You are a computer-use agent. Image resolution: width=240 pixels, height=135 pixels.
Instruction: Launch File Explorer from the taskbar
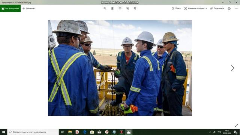tap(70, 132)
